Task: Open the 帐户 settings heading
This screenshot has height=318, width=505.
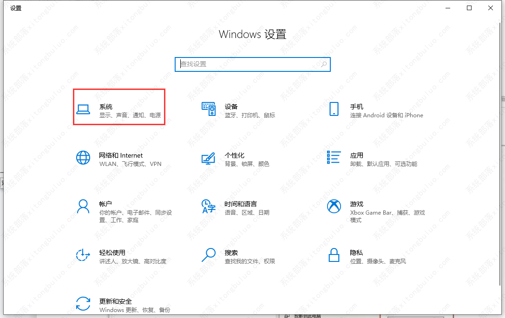Action: click(105, 204)
